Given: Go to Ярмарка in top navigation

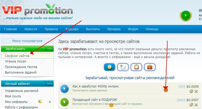Looking at the screenshot, I should coord(114,29).
